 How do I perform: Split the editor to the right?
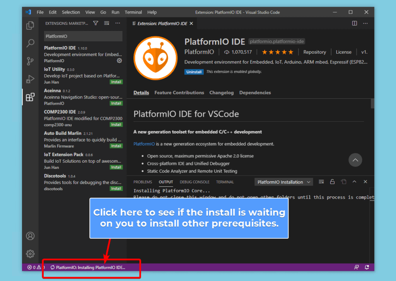pyautogui.click(x=355, y=23)
